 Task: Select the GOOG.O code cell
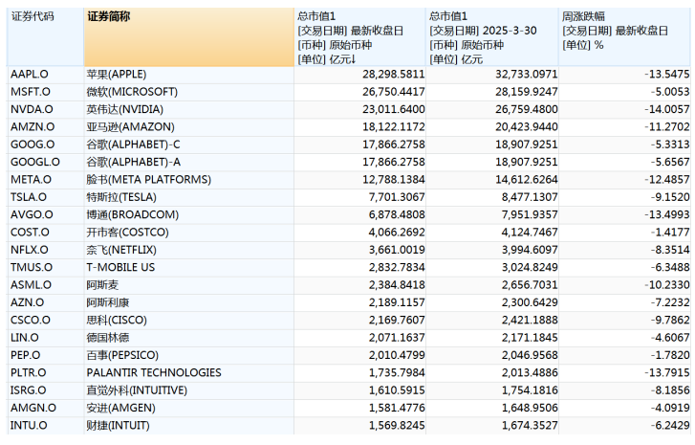coord(32,145)
